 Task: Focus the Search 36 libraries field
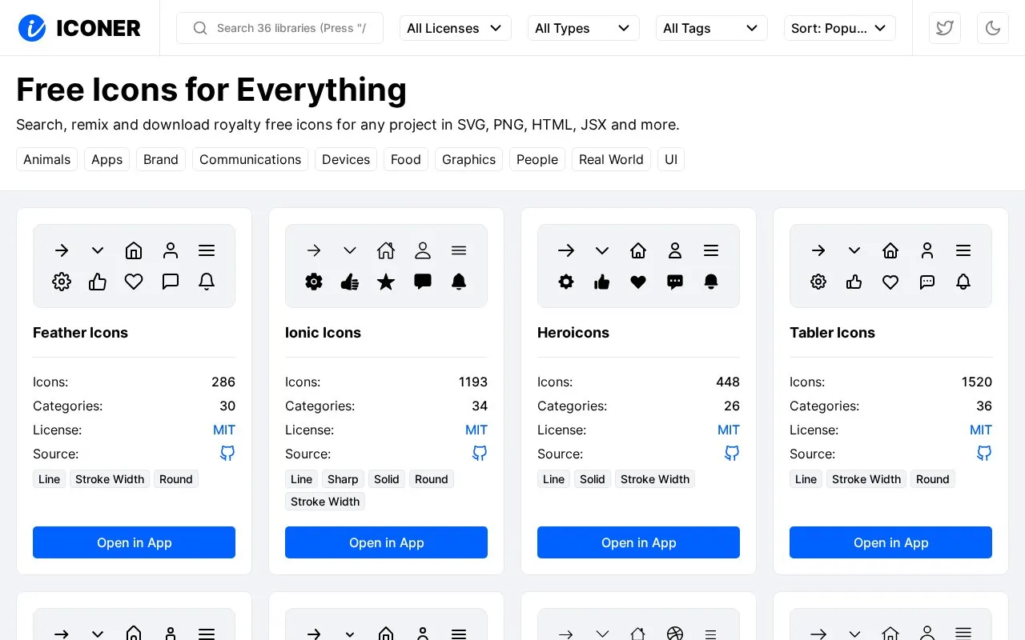pyautogui.click(x=279, y=28)
